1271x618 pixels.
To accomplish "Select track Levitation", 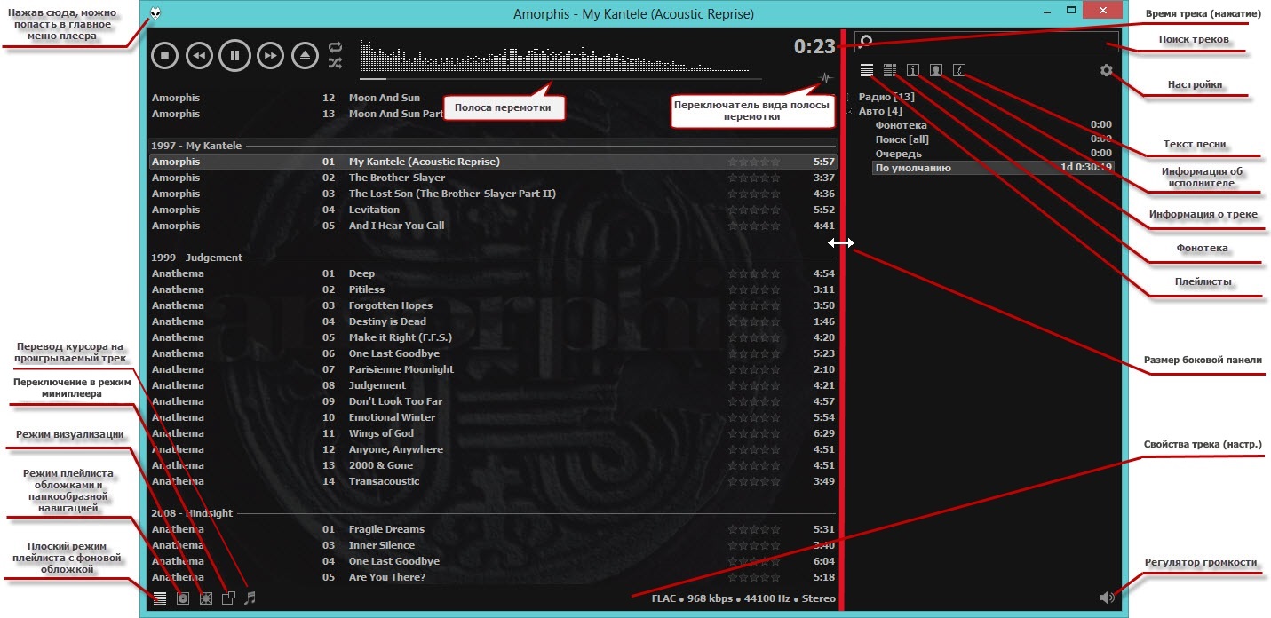I will pos(493,210).
